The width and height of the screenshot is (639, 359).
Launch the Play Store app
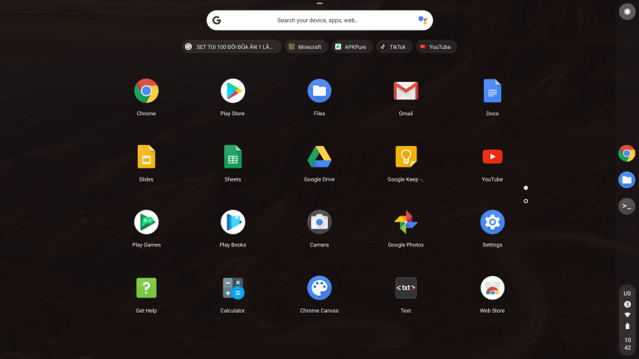click(232, 90)
